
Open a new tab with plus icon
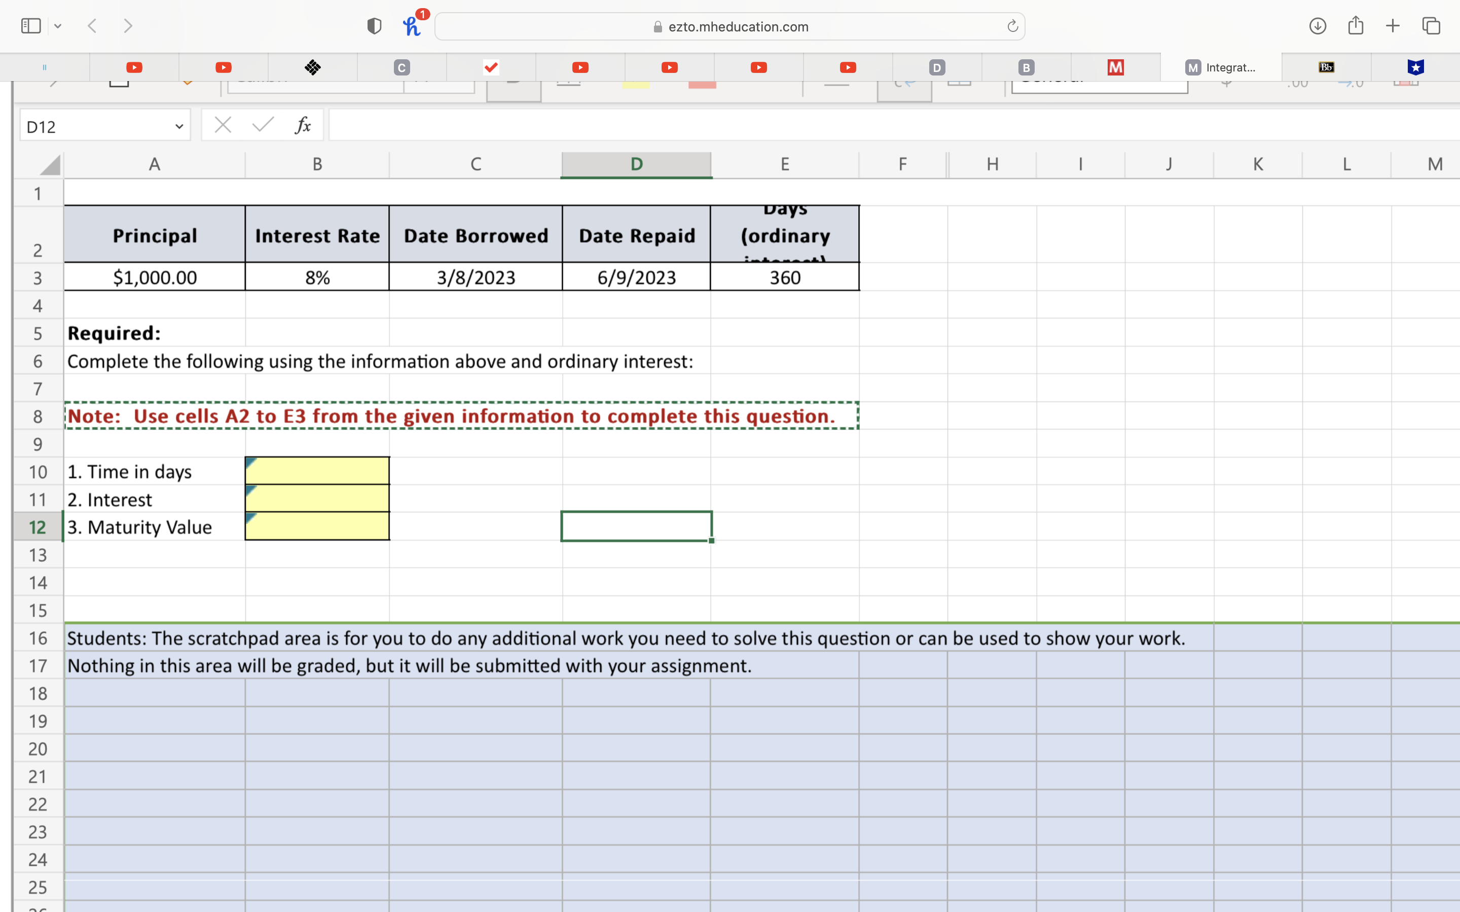[x=1393, y=26]
